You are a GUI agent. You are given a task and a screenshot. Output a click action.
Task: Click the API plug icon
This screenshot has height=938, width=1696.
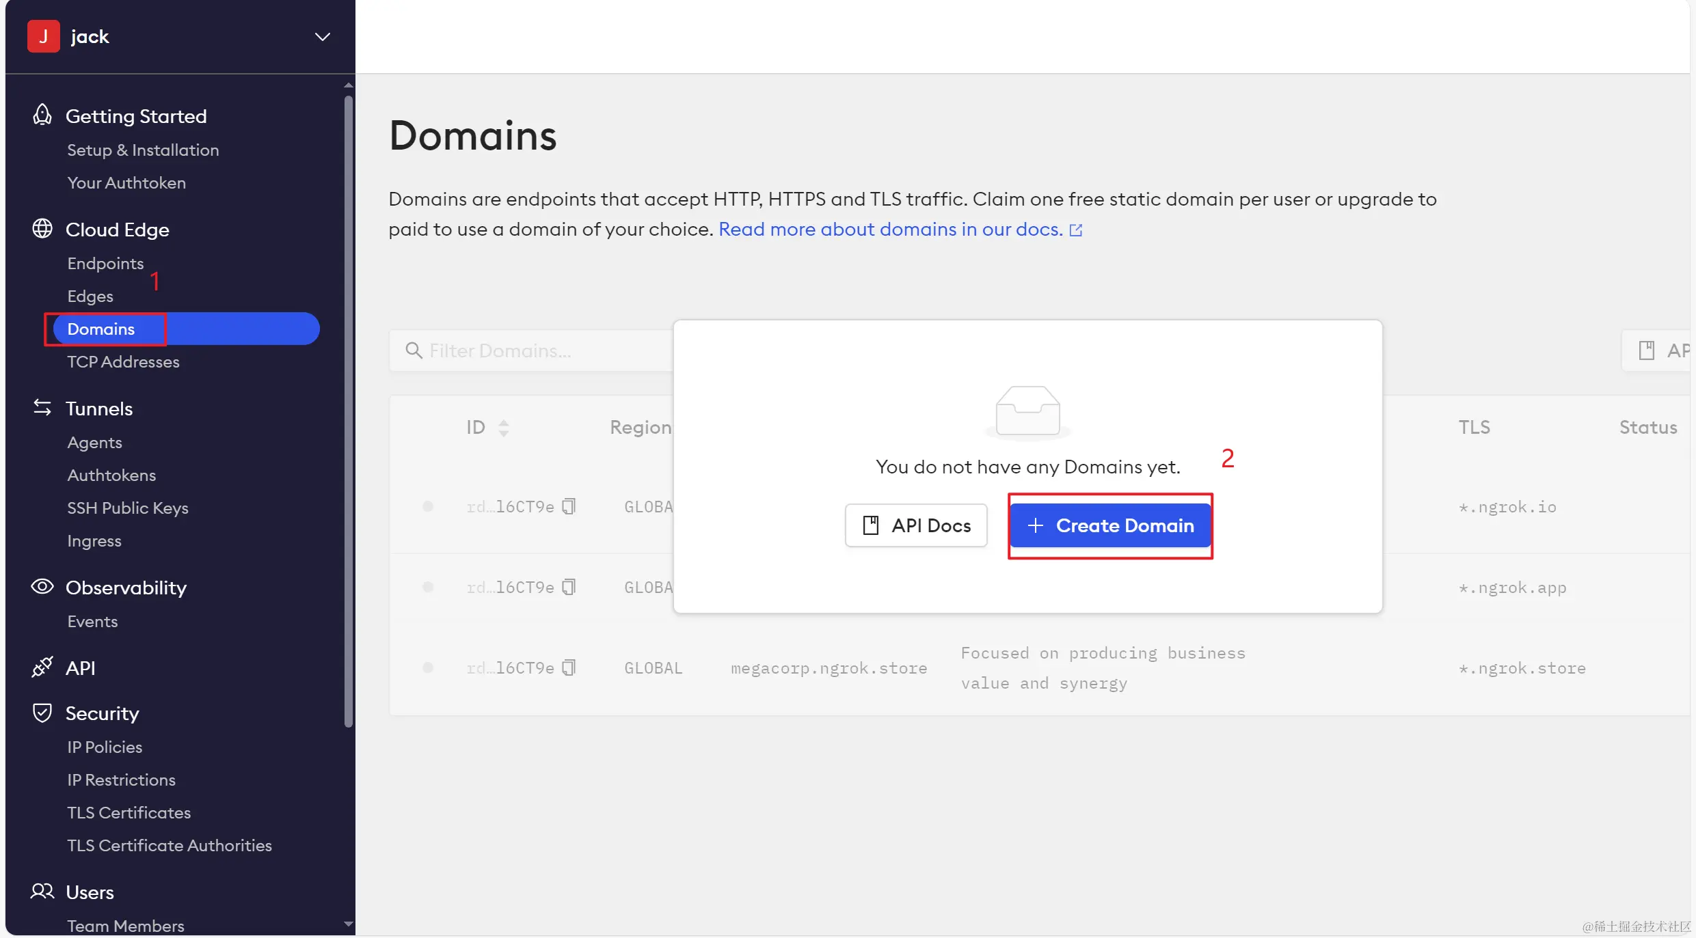click(42, 667)
